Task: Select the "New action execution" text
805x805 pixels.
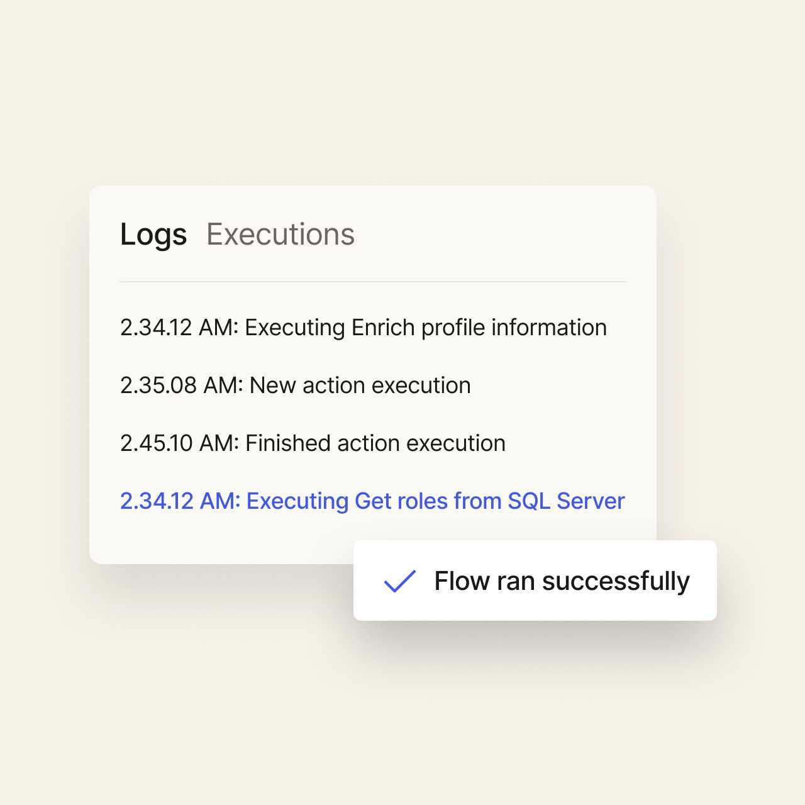Action: point(360,386)
